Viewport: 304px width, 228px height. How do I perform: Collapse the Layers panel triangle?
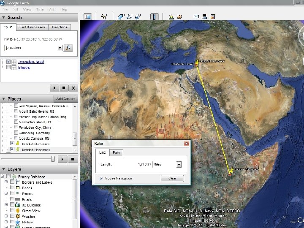(x=3, y=169)
